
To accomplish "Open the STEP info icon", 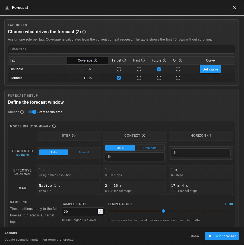I will coord(74,136).
